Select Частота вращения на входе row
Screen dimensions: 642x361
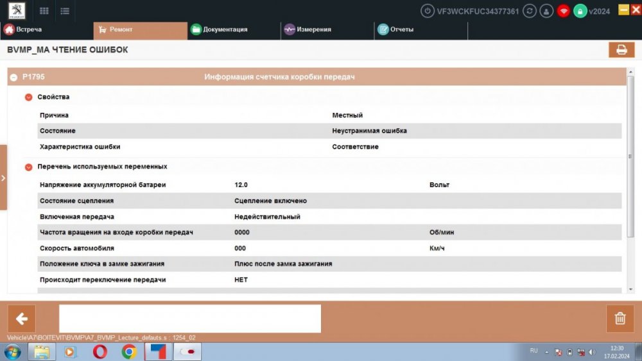click(x=329, y=232)
